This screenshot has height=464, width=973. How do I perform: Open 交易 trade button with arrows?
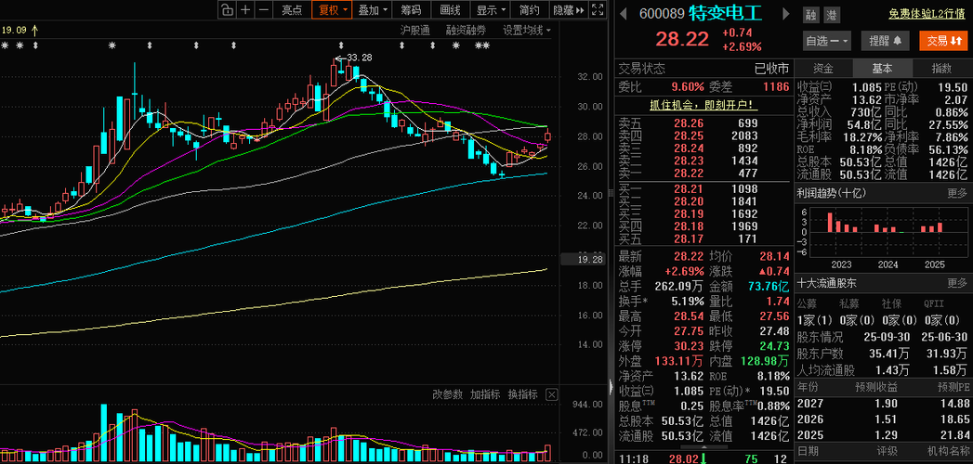pos(944,41)
